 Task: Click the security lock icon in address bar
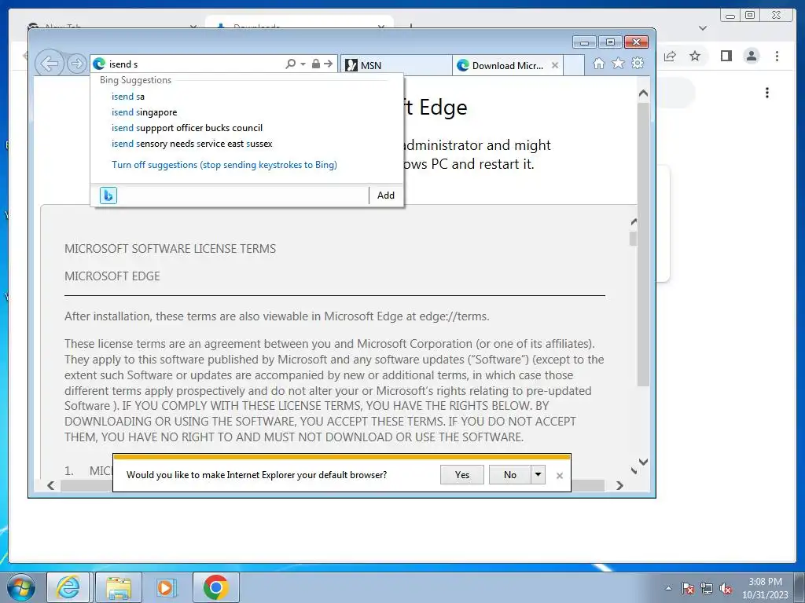[316, 64]
